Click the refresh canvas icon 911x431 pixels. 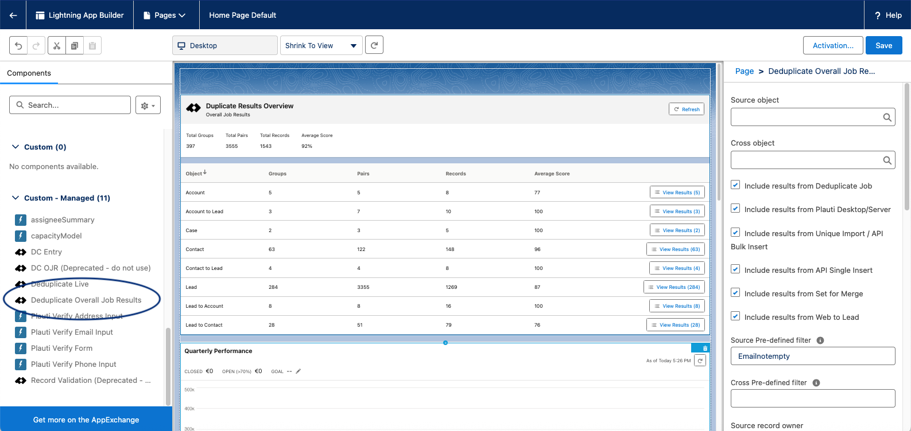click(x=374, y=45)
